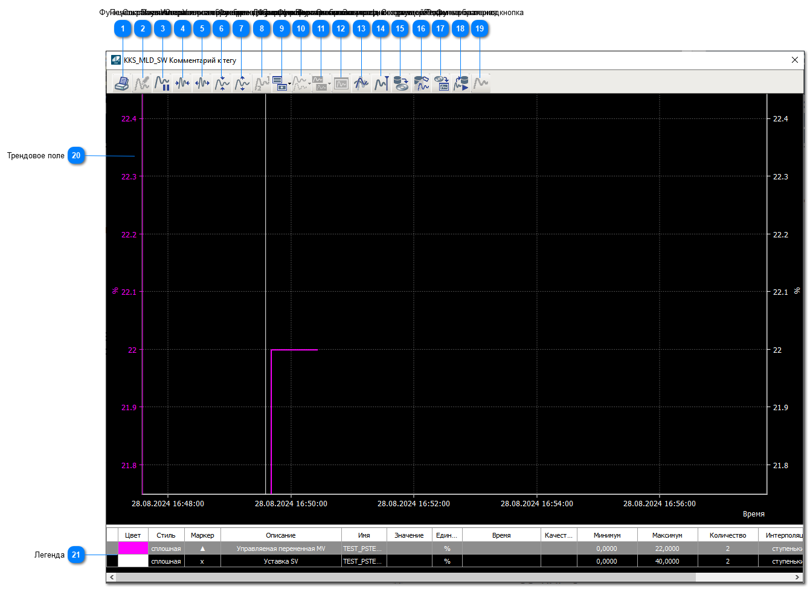Click сплошная style cell in the MV row
This screenshot has width=810, height=589.
166,549
